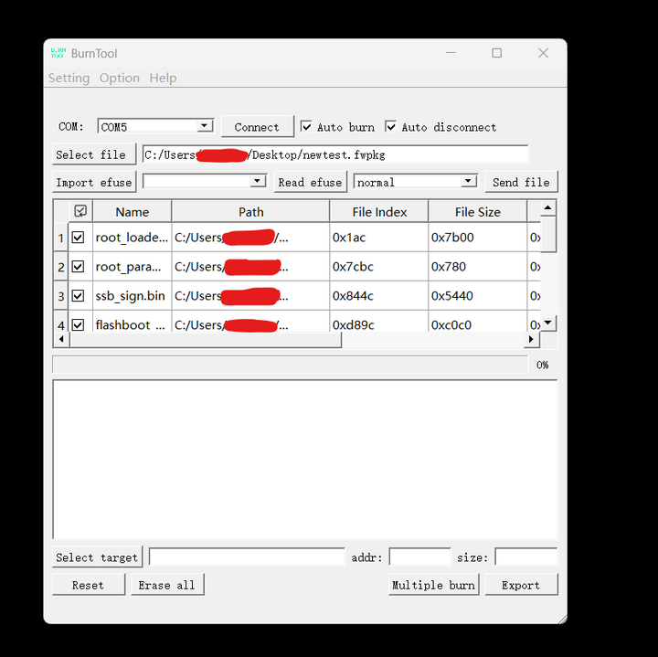The height and width of the screenshot is (657, 658).
Task: Open the normal mode dropdown
Action: (468, 181)
